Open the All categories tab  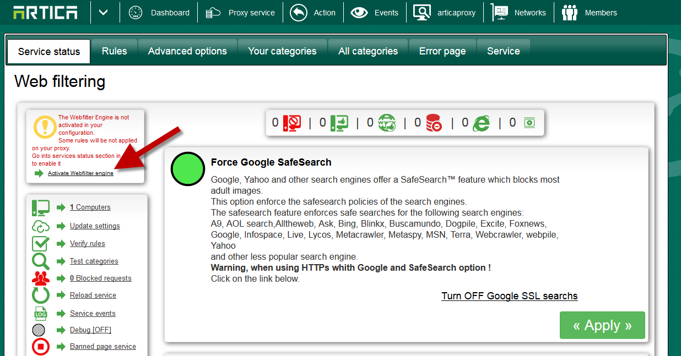point(368,51)
